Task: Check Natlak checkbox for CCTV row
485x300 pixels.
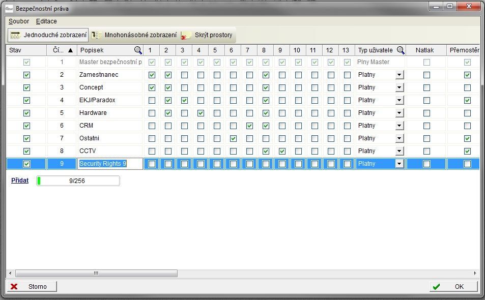Action: pyautogui.click(x=426, y=151)
